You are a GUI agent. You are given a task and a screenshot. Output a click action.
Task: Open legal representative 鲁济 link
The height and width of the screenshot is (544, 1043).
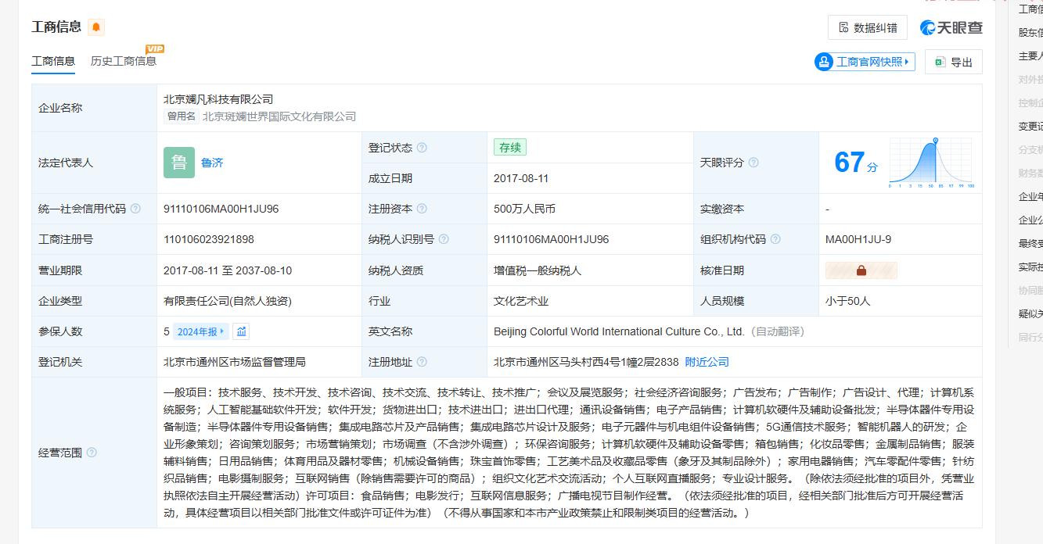[212, 163]
